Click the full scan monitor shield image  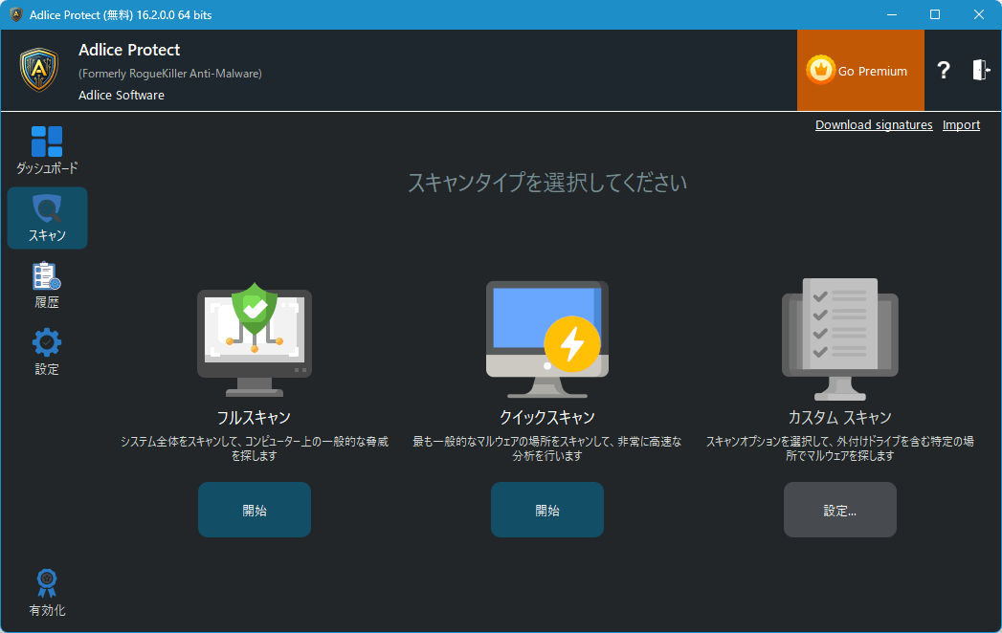255,338
